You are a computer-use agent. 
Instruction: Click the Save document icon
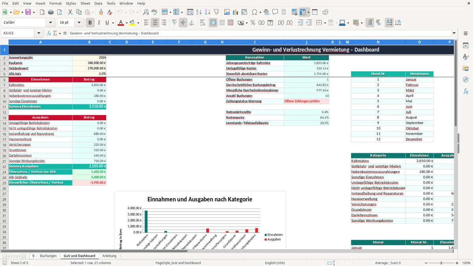(x=28, y=12)
